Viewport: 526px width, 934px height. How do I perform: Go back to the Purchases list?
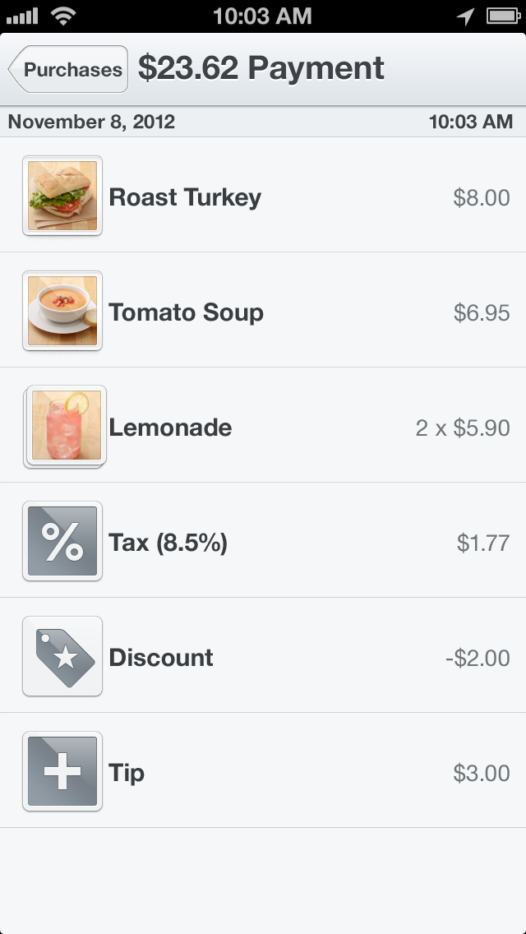pos(69,70)
